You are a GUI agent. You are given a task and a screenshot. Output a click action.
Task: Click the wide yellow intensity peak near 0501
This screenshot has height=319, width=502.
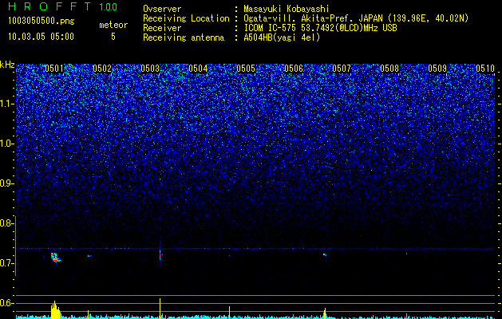[55, 309]
